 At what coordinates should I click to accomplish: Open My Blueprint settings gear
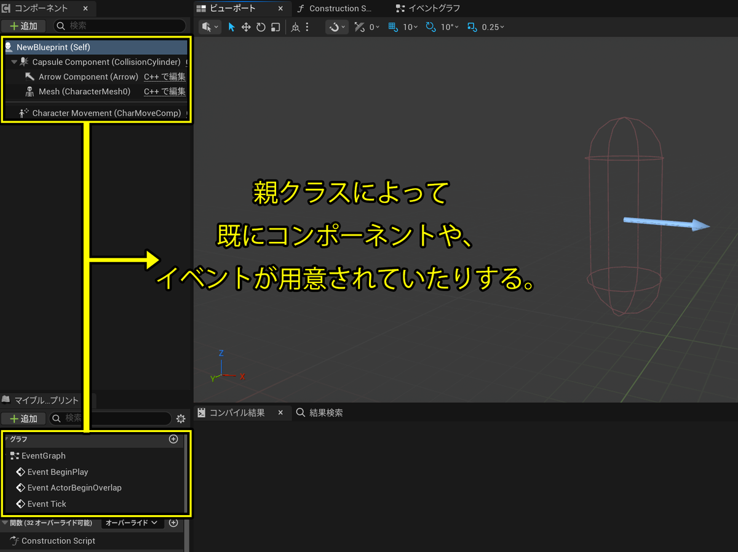[x=181, y=418]
